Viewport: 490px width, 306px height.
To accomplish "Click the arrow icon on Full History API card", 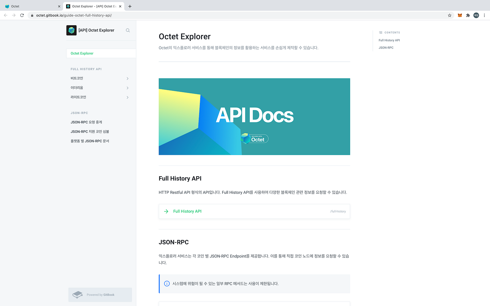I will point(166,211).
